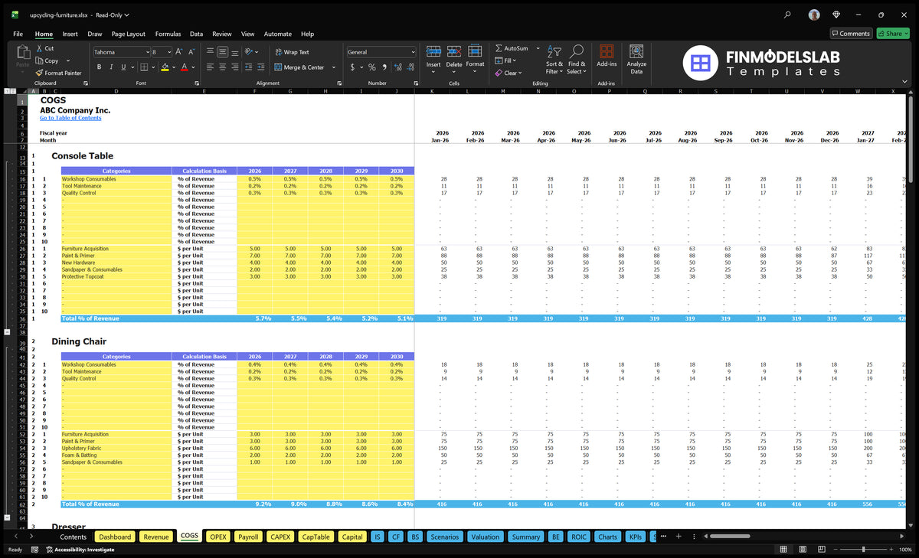Expand the Copy dropdown arrow

[x=67, y=60]
